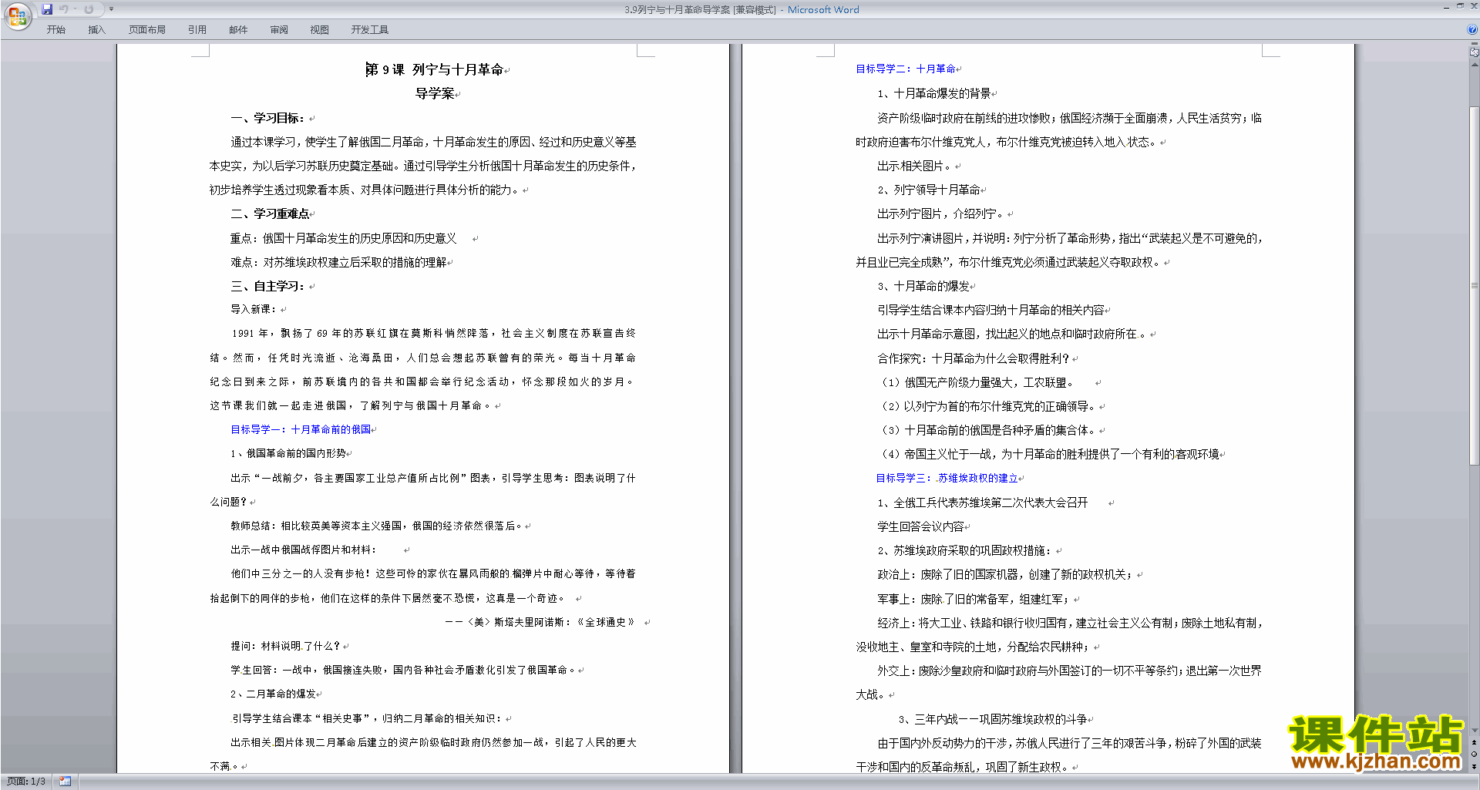This screenshot has width=1480, height=790.
Task: Click the line '3、十月革命的爆发'
Action: [923, 286]
